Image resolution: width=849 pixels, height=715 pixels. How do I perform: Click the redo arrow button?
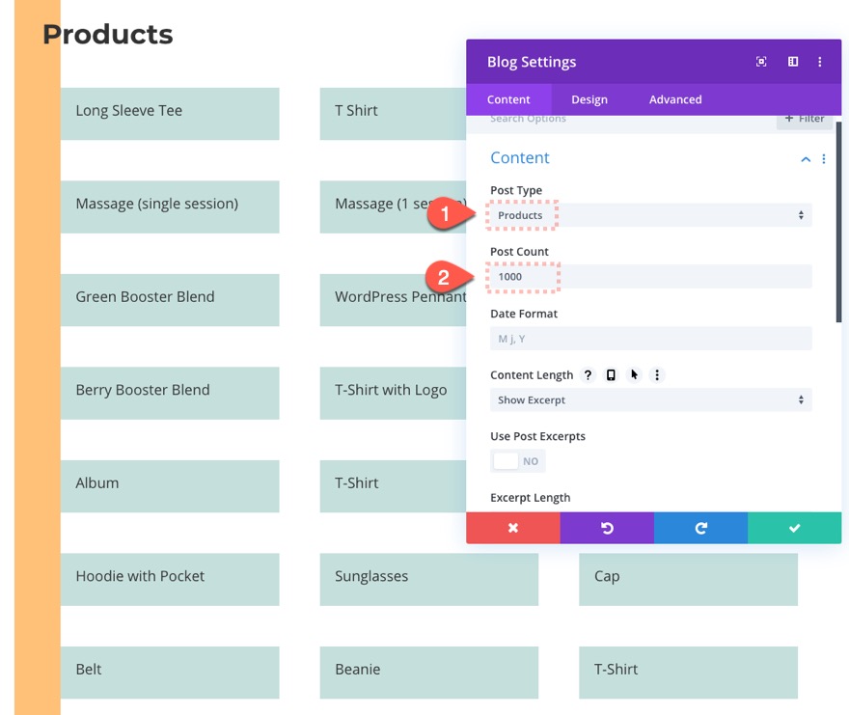[x=700, y=528]
